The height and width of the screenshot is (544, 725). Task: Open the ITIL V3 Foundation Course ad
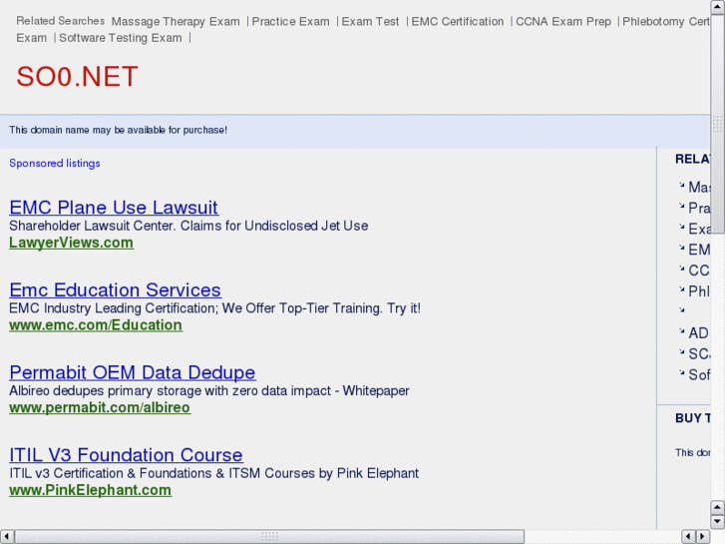click(x=126, y=454)
